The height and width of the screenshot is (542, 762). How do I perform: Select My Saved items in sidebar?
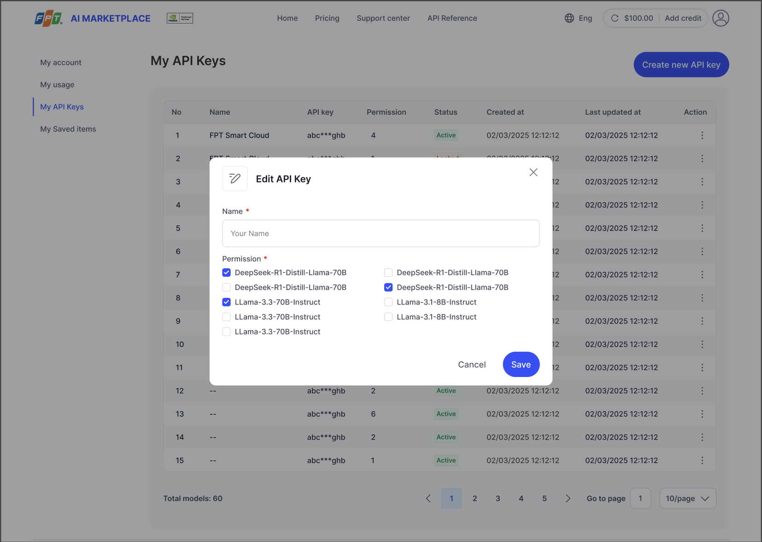coord(68,129)
